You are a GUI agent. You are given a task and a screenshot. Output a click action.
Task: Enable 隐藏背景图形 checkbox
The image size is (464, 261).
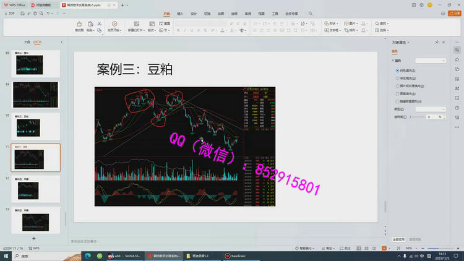[x=397, y=101]
